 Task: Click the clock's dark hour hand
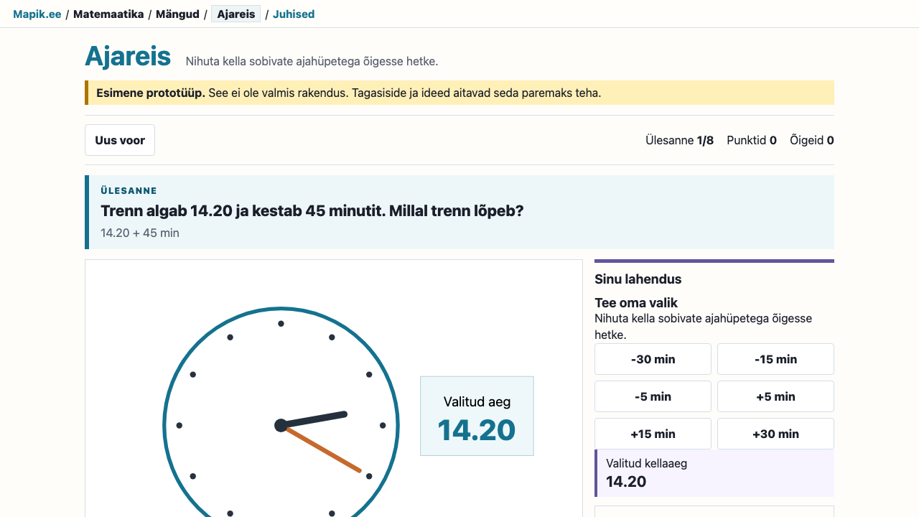(314, 420)
